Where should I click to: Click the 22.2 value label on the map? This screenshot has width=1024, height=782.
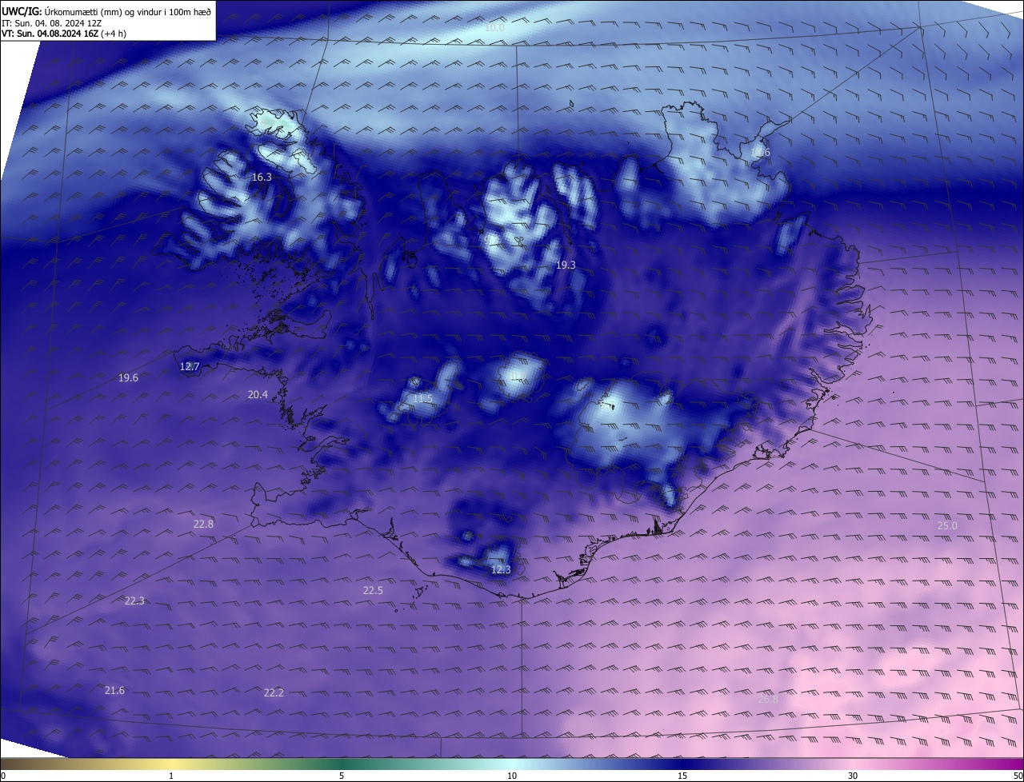click(x=274, y=692)
